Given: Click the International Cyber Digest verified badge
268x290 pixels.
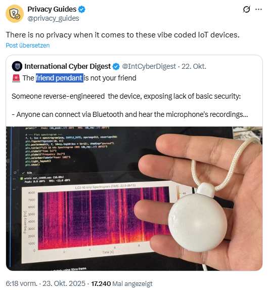Looking at the screenshot, I should click(x=116, y=66).
